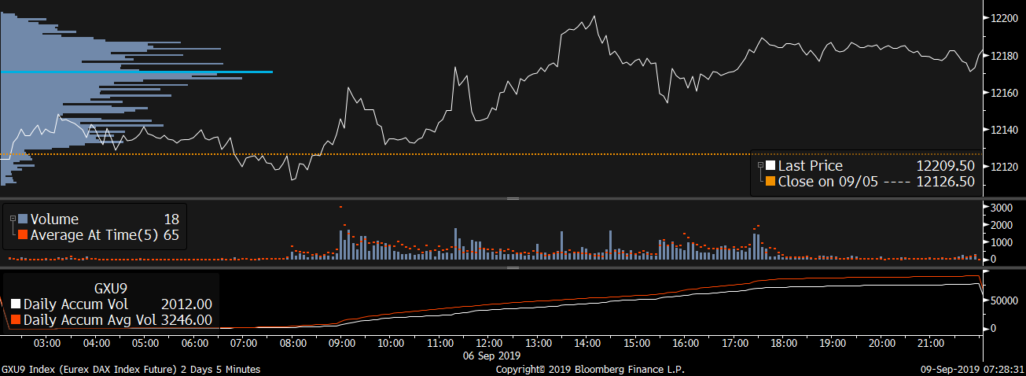Click the 09-Sep-2019 07:28:31 timestamp

[x=972, y=369]
